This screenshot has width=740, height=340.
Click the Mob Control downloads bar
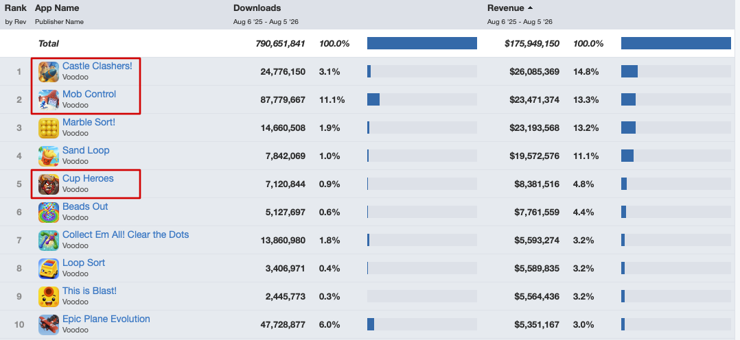click(x=422, y=99)
